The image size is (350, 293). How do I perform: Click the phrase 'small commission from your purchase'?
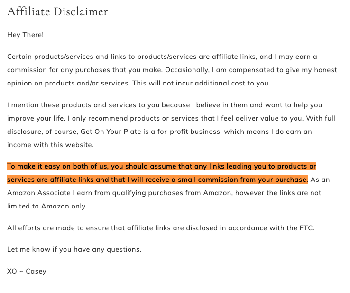tap(242, 180)
